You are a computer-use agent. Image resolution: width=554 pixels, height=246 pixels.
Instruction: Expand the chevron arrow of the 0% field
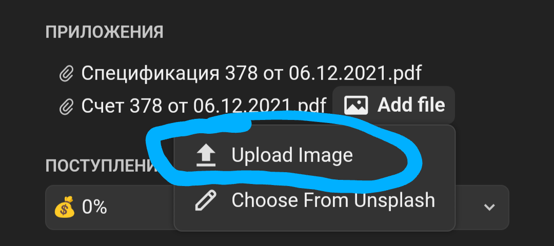[x=489, y=207]
